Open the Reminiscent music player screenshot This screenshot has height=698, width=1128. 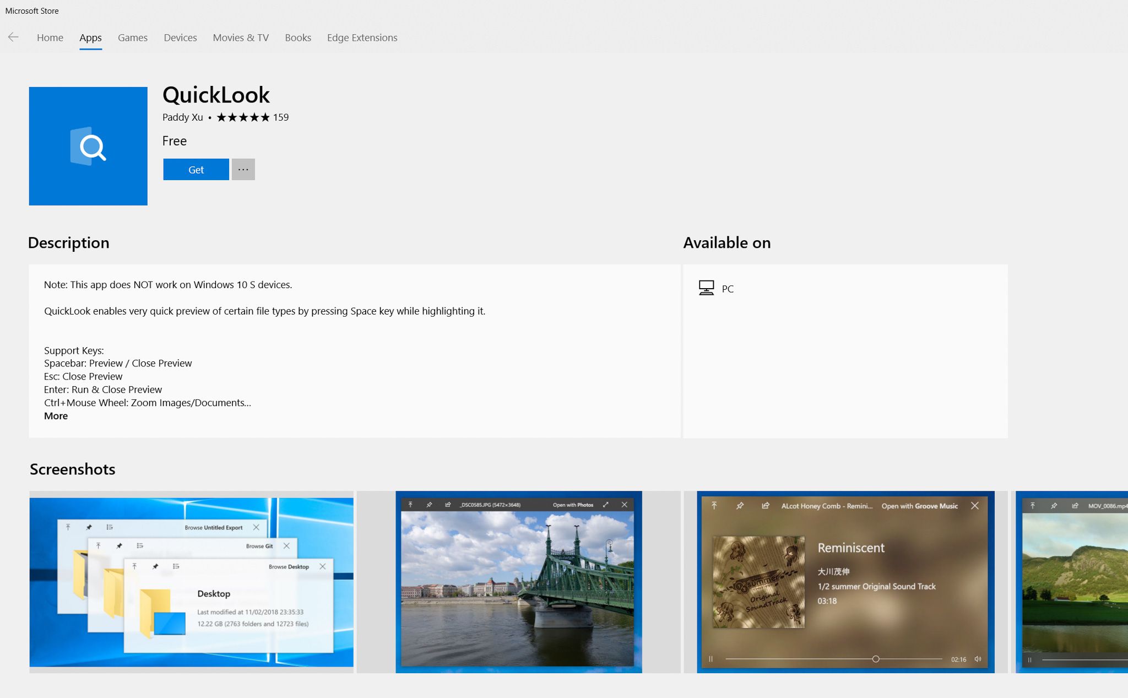845,582
